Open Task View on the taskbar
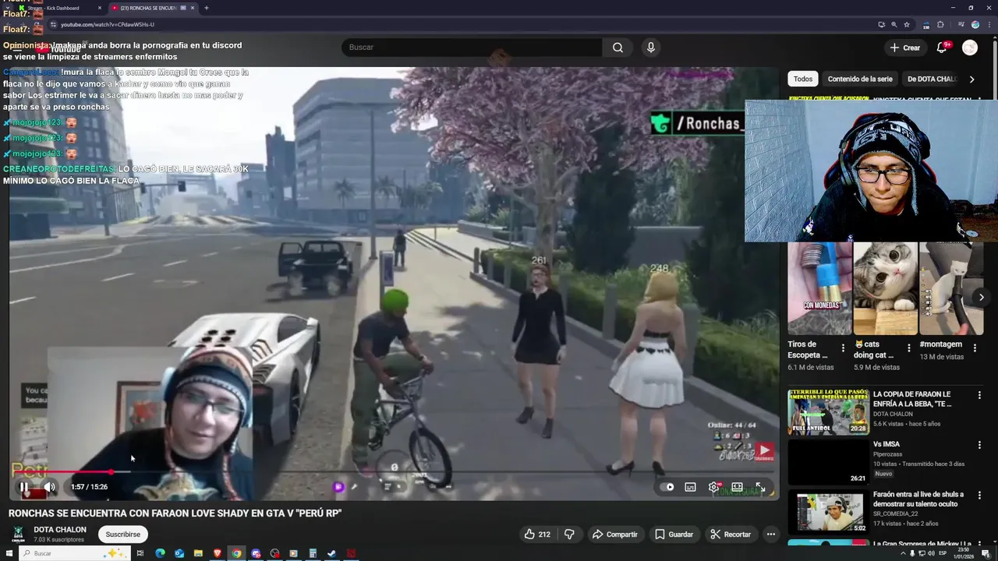Screen dimensions: 998x561 (140, 554)
